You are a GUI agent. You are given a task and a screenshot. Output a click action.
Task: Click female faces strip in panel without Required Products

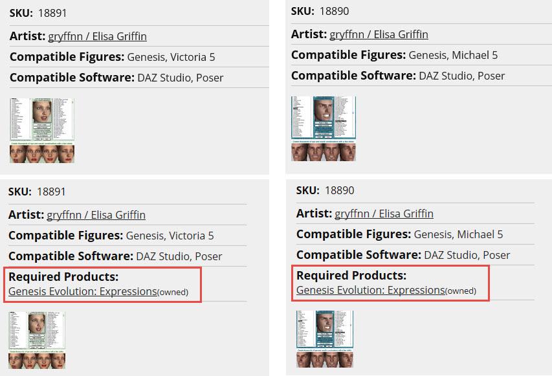tap(42, 154)
